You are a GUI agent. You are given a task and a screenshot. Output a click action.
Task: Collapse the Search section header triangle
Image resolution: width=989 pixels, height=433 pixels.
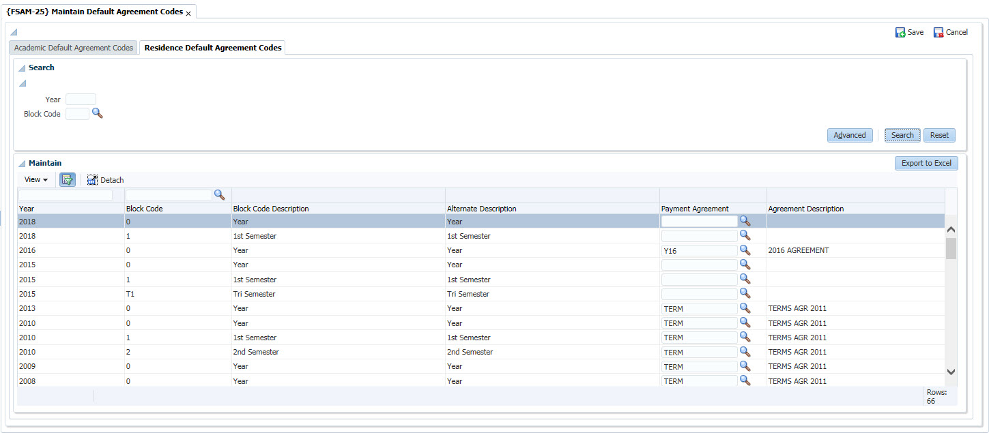click(22, 68)
